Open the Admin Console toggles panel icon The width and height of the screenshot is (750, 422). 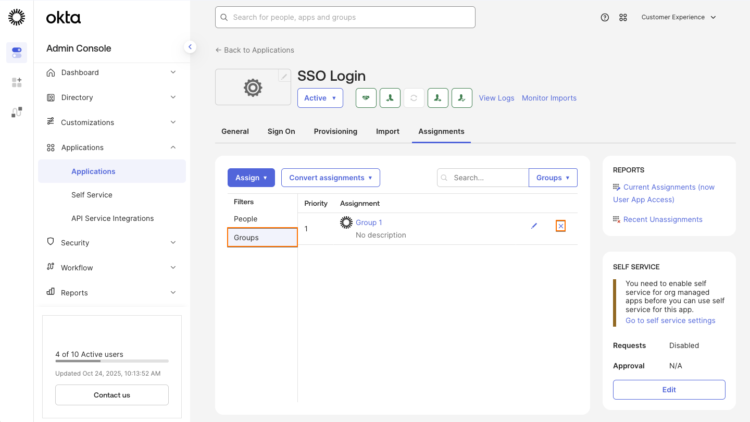click(x=16, y=53)
